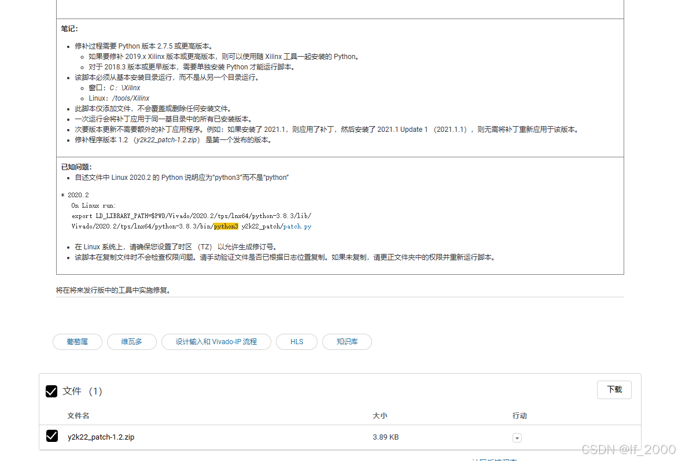Click the highlighted python3 text
Viewport: 678px width, 461px height.
coord(226,226)
